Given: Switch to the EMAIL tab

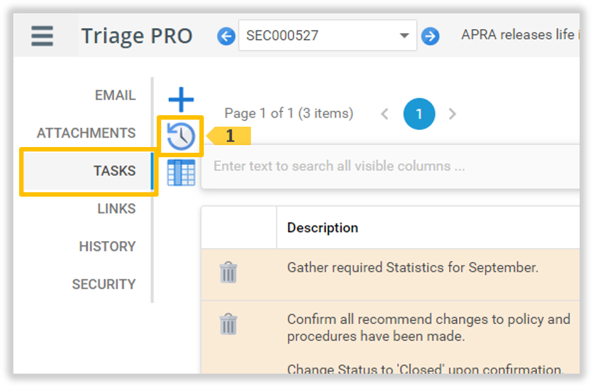Looking at the screenshot, I should click(x=115, y=95).
